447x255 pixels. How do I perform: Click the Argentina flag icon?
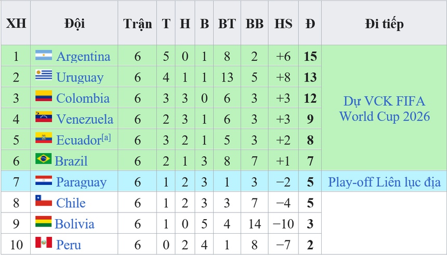(x=44, y=55)
